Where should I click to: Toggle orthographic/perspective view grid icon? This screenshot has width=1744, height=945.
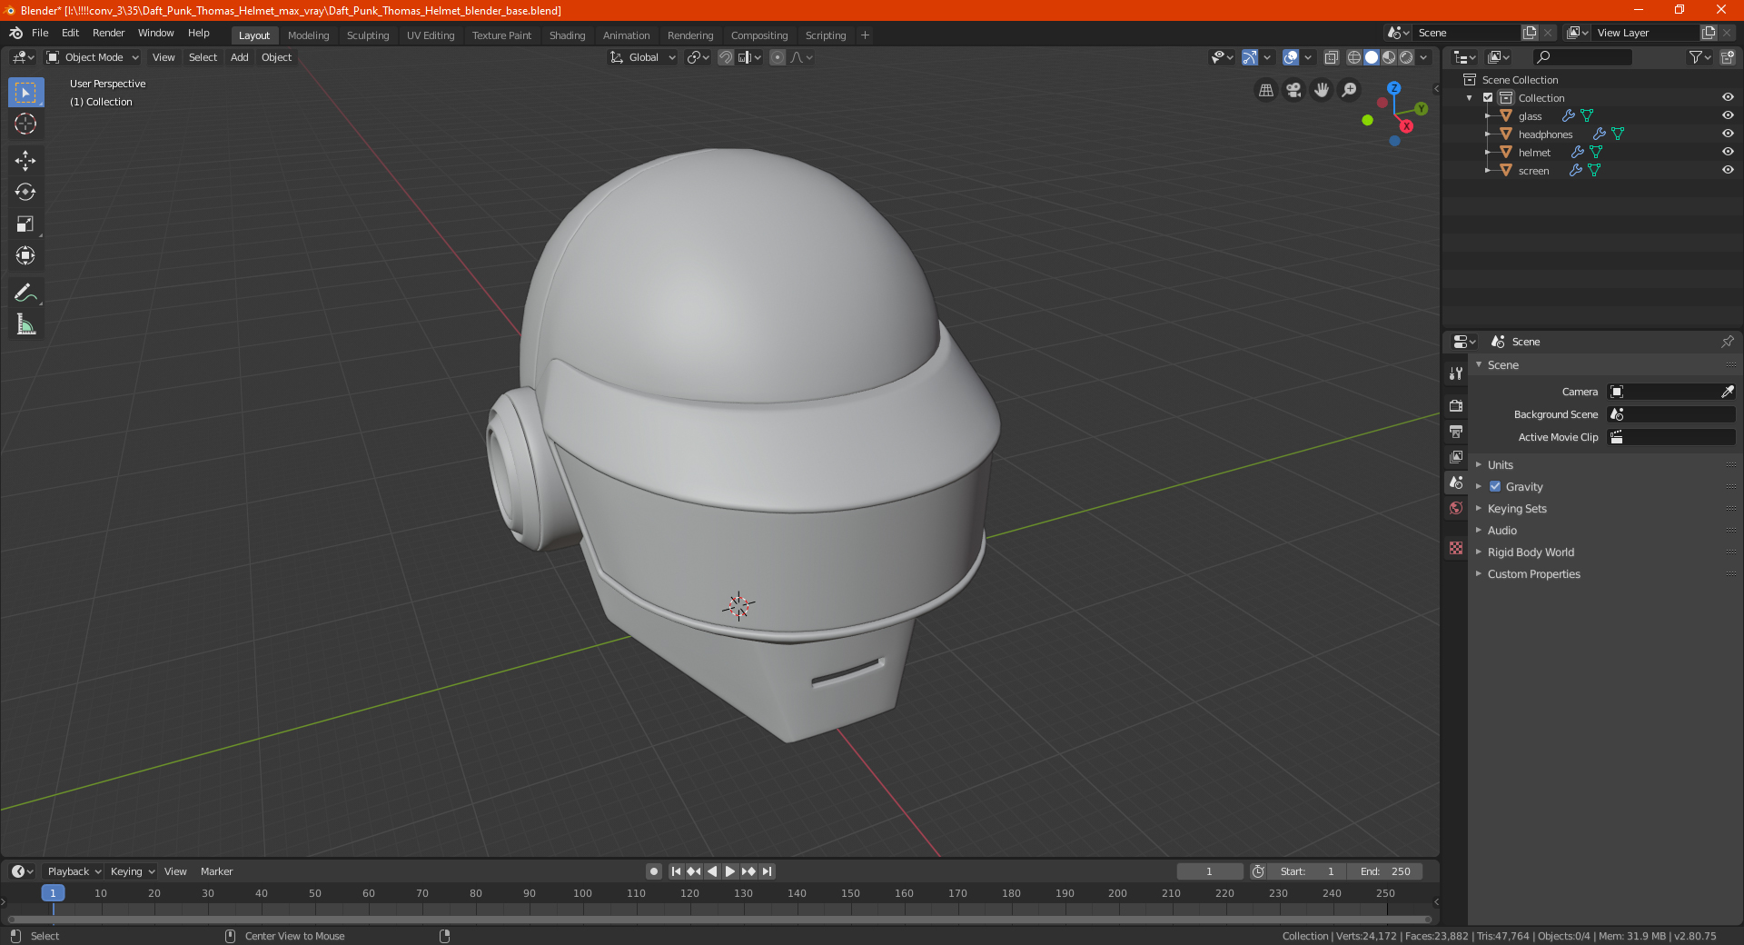coord(1265,90)
